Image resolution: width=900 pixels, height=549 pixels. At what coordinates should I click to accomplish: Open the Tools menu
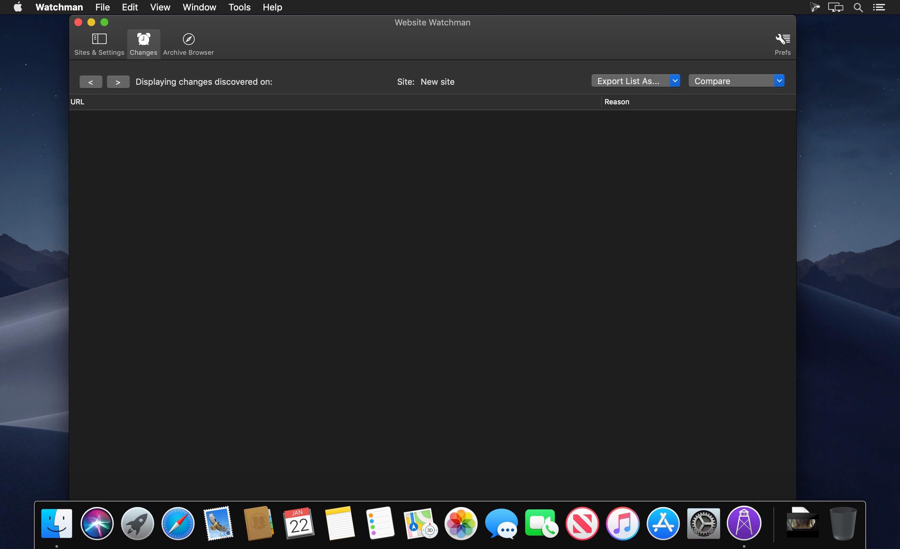point(239,7)
